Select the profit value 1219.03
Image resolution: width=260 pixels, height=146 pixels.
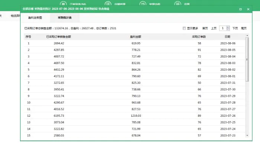point(136,116)
